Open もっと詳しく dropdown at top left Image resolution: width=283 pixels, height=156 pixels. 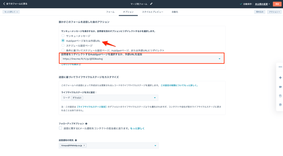(x=11, y=12)
